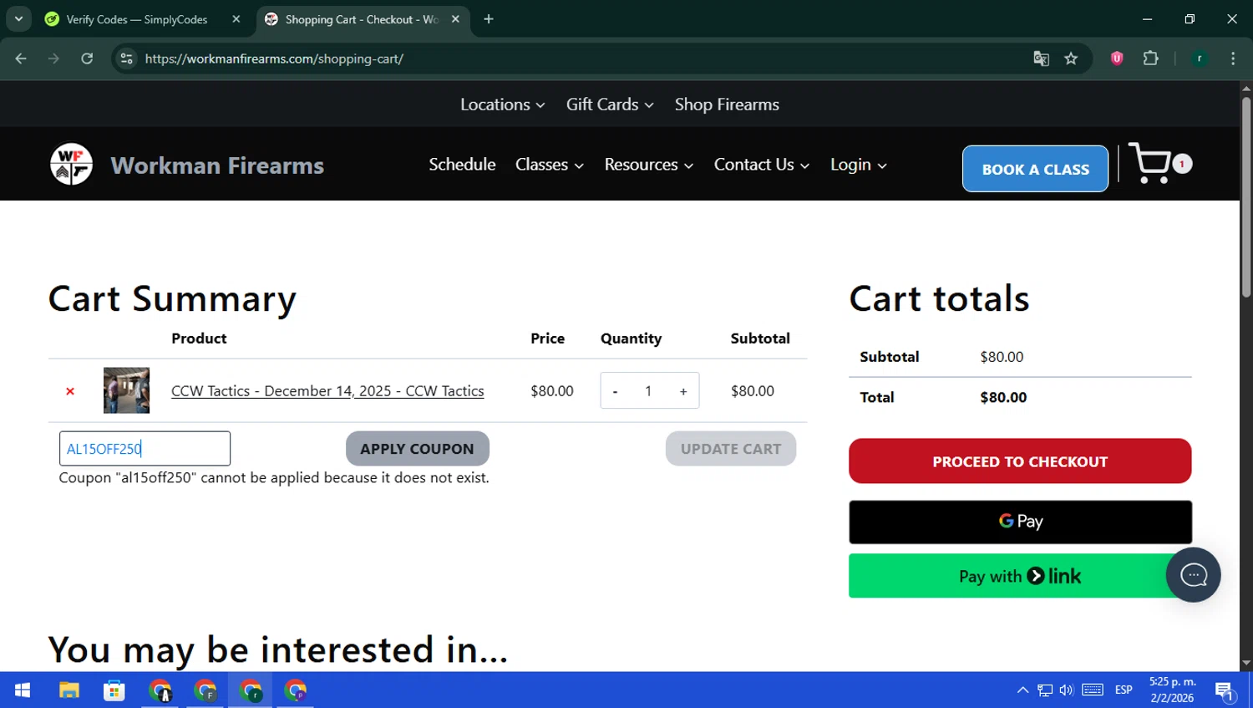Click the Update Cart button
1253x708 pixels.
(x=731, y=449)
